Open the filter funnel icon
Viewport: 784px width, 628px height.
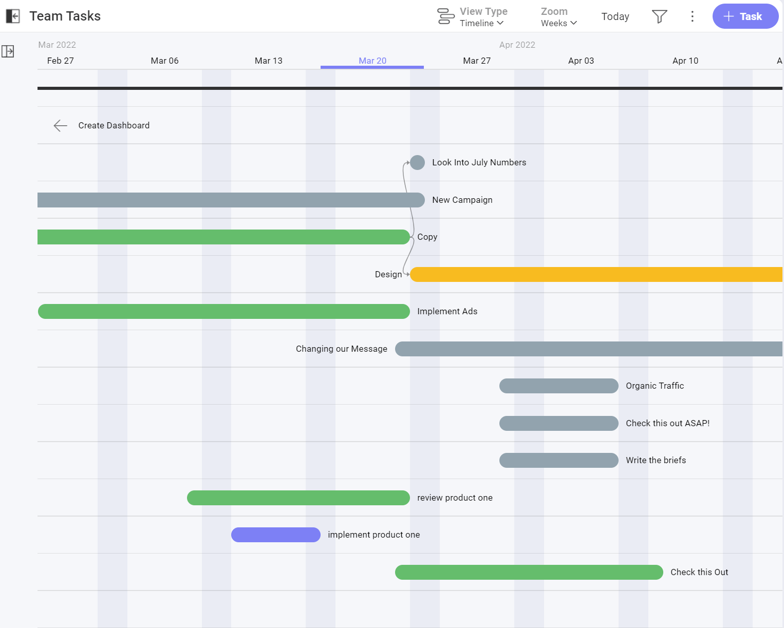pyautogui.click(x=659, y=16)
